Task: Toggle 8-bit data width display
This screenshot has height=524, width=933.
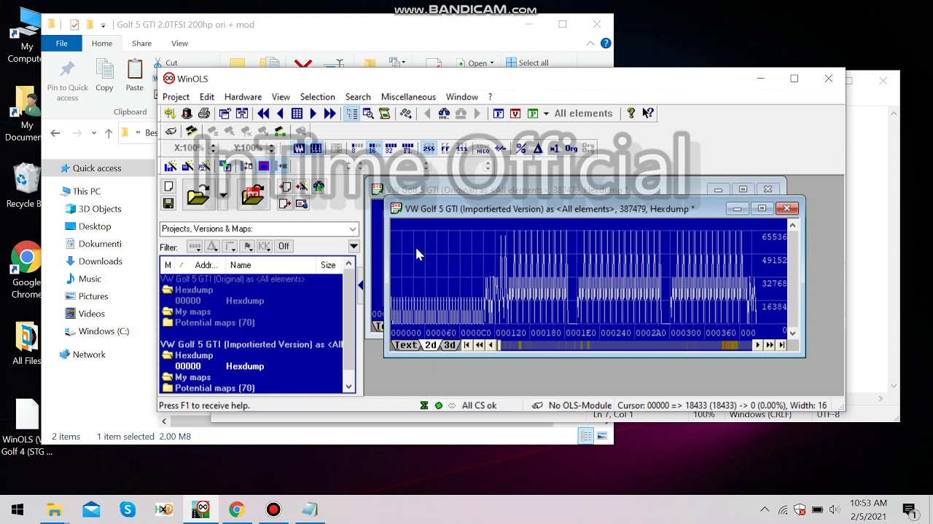Action: point(357,148)
